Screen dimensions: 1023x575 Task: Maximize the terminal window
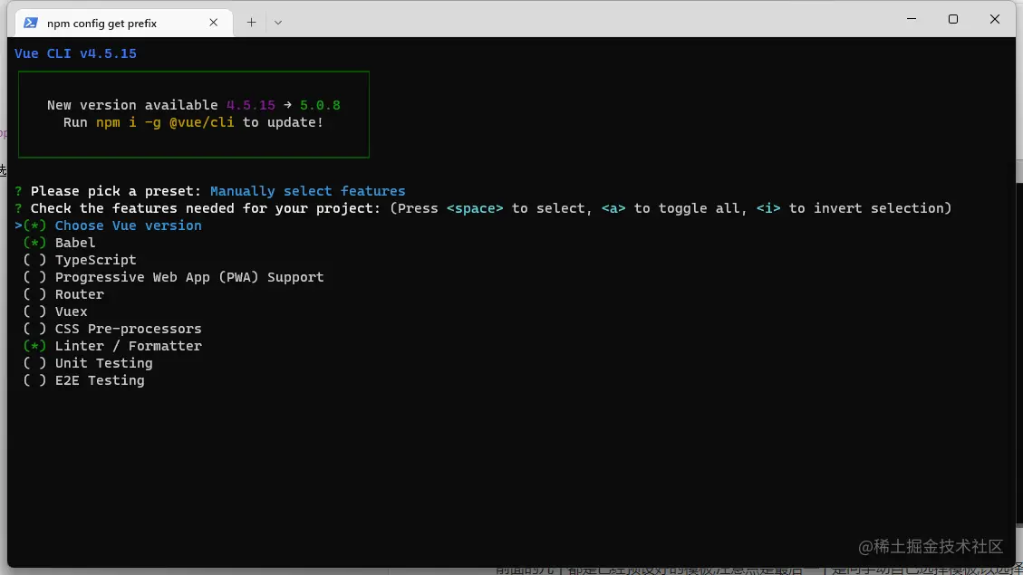coord(953,19)
